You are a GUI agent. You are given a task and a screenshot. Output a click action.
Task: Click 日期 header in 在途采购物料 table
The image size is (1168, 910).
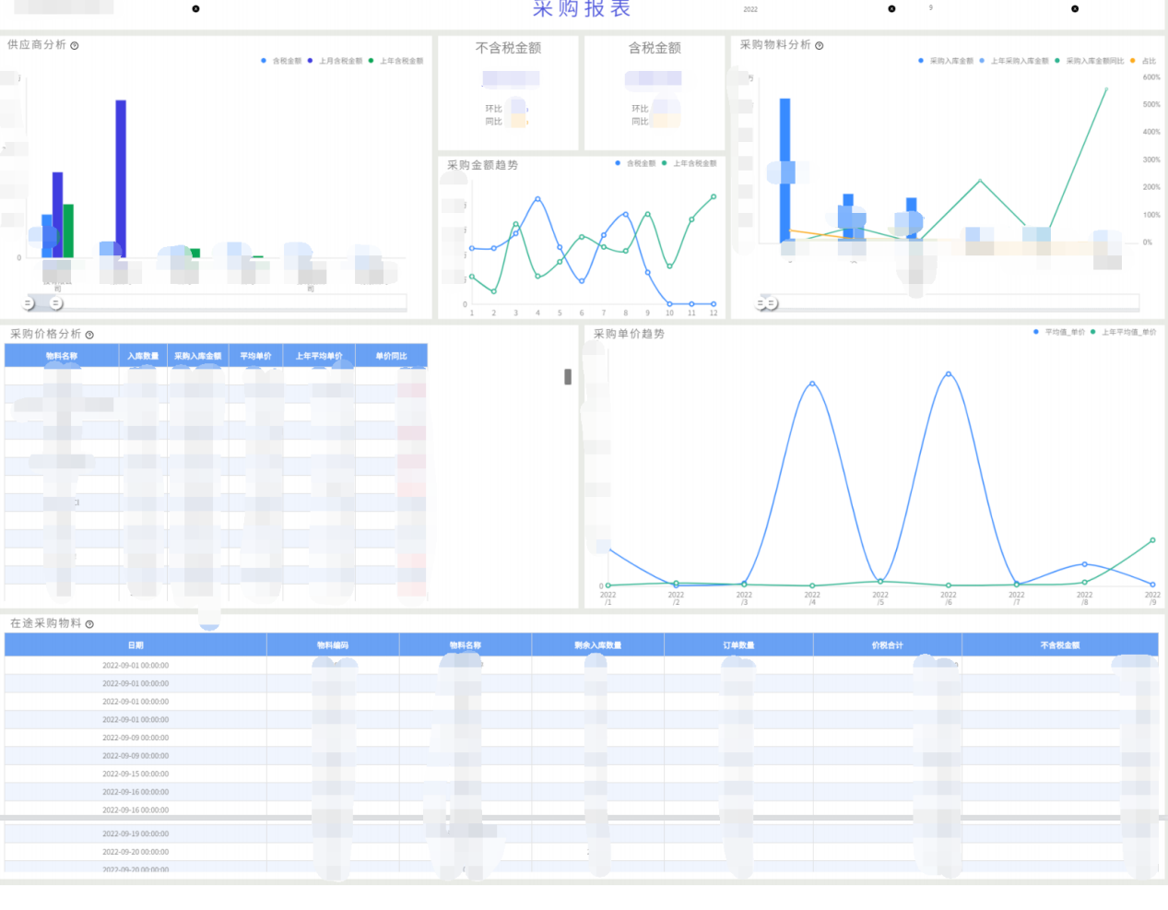(x=136, y=645)
